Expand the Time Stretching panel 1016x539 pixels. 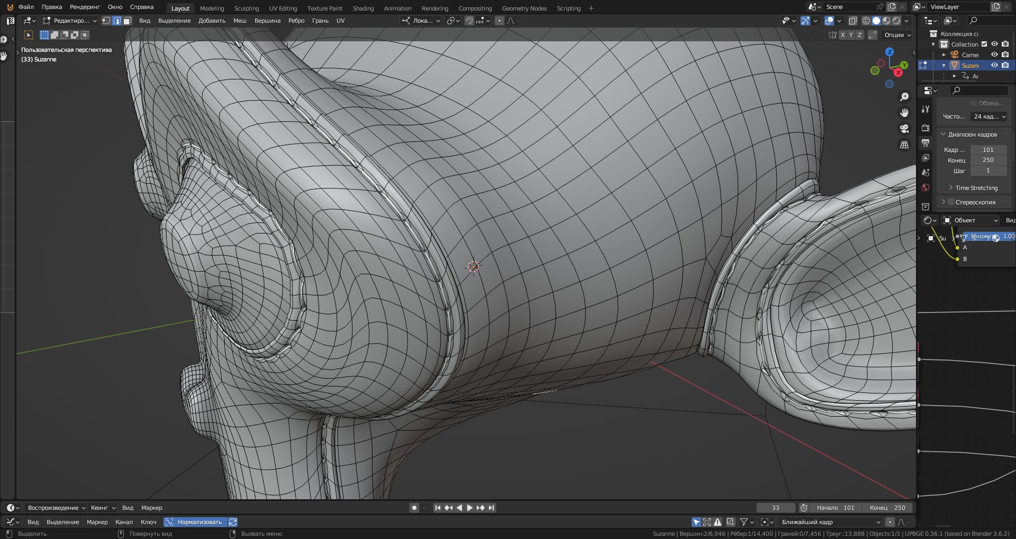[976, 188]
